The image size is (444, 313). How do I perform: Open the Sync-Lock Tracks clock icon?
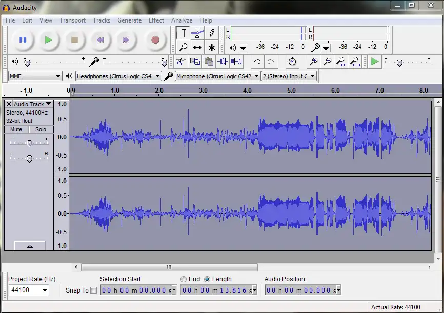[292, 61]
